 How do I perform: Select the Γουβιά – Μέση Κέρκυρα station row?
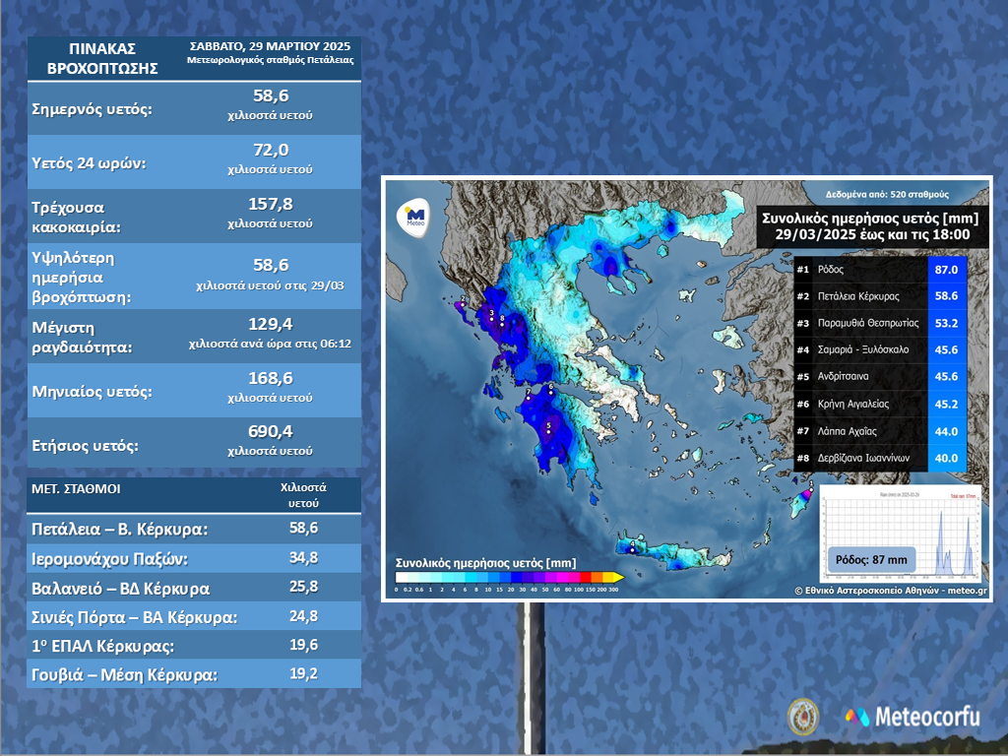(194, 674)
